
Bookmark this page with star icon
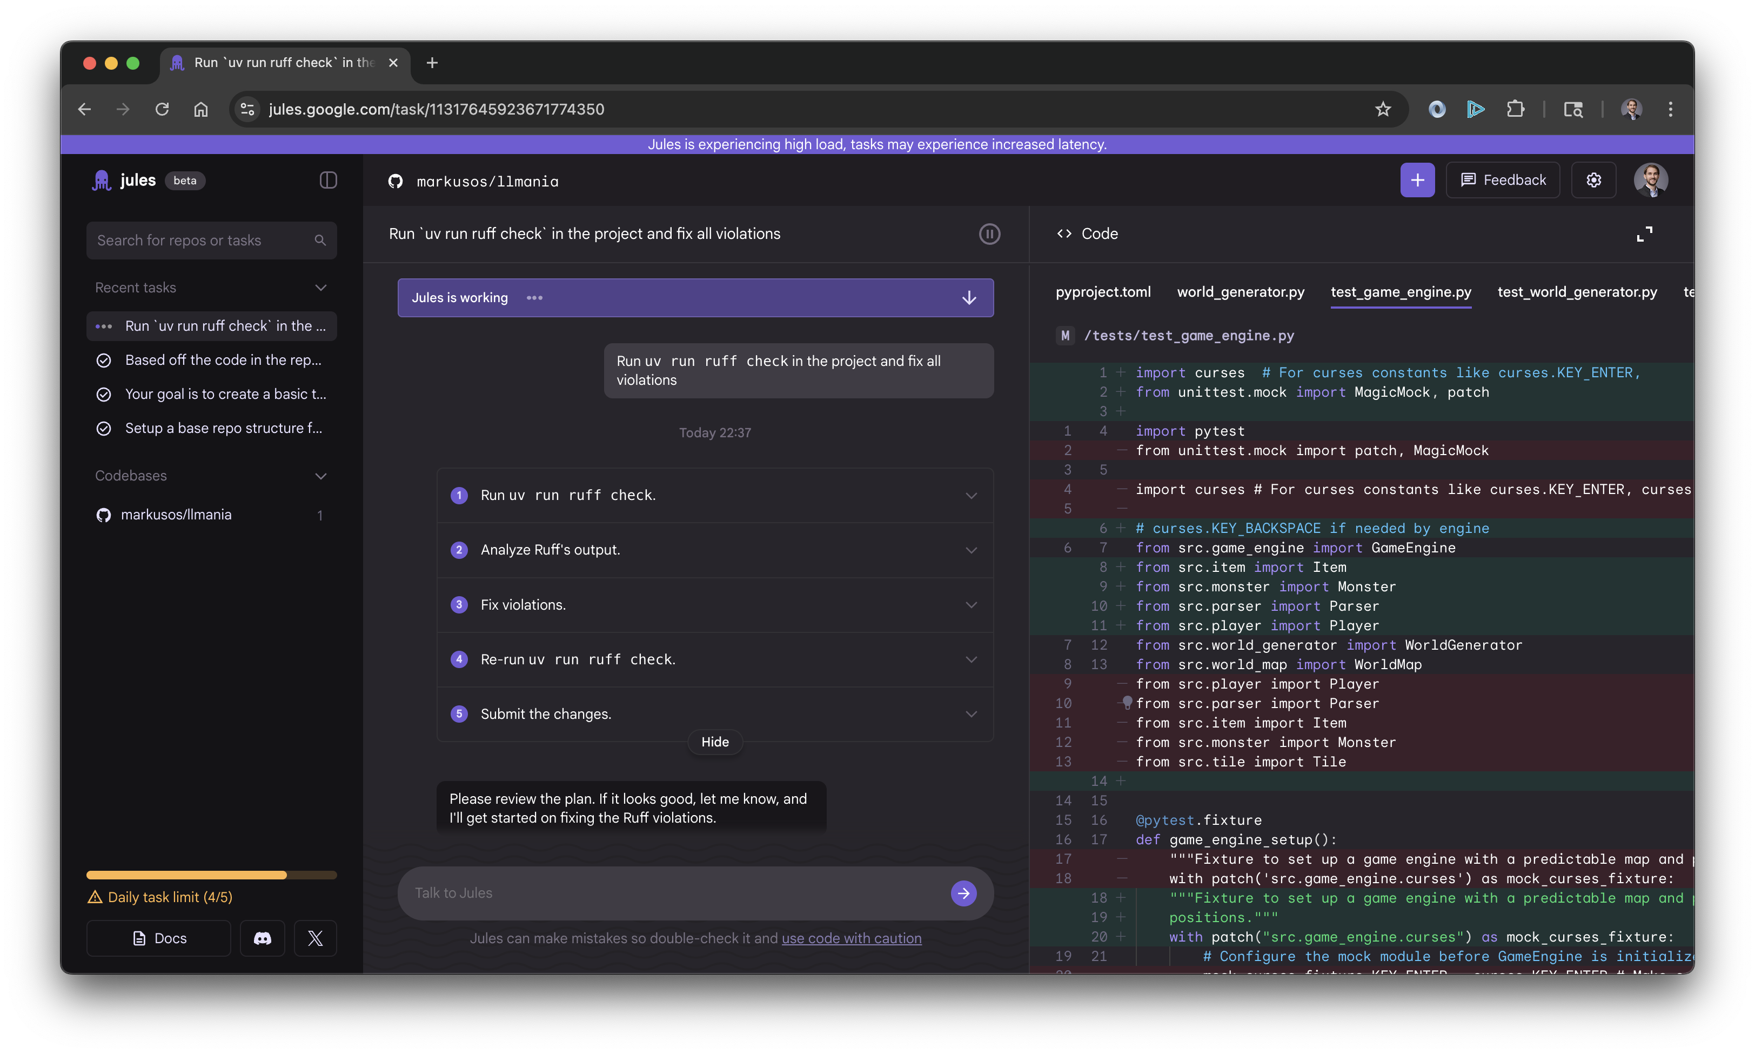1382,109
